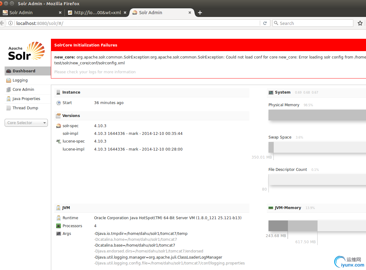This screenshot has width=366, height=270.
Task: Click the Args terminal icon
Action: click(59, 233)
